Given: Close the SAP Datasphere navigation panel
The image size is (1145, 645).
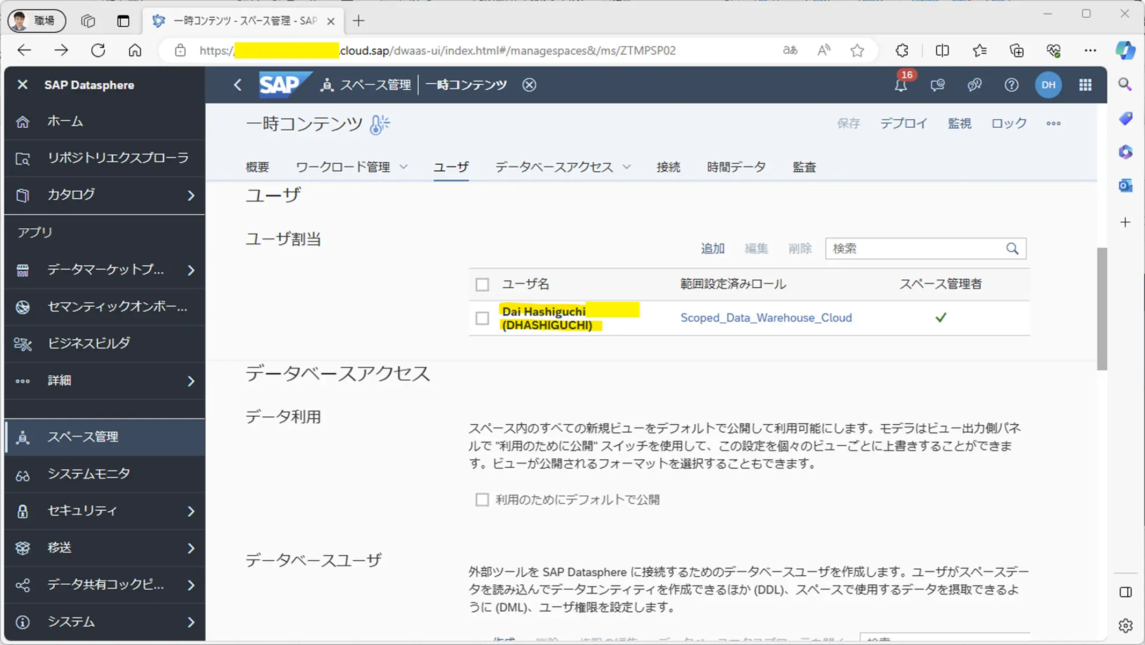Looking at the screenshot, I should point(22,85).
